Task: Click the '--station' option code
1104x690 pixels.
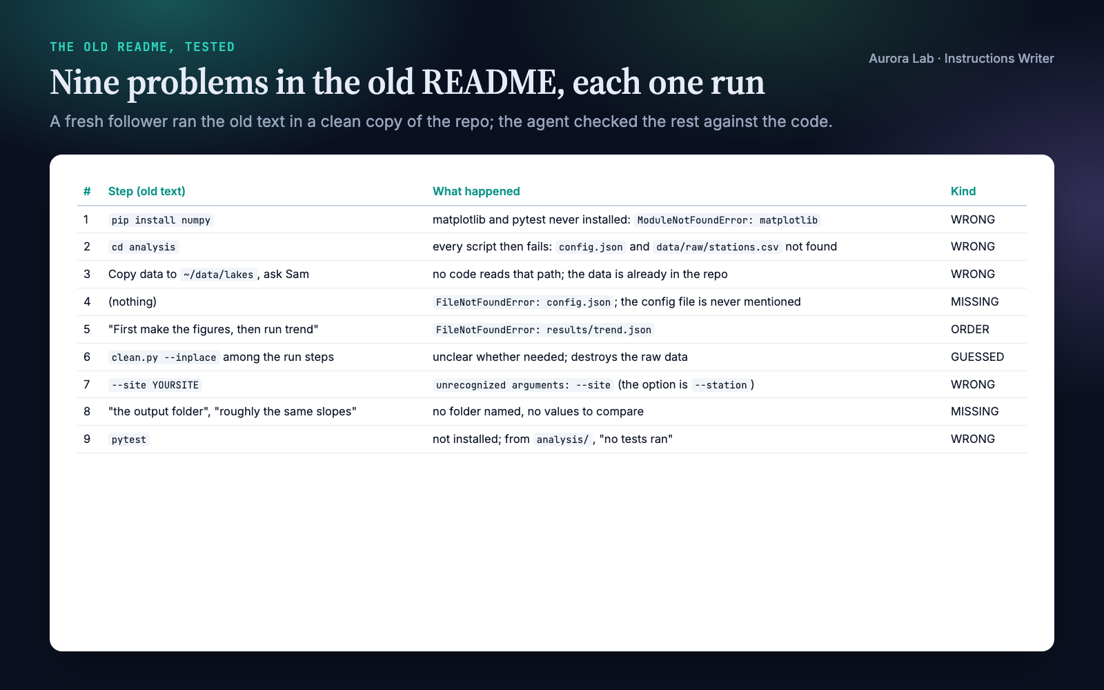Action: pyautogui.click(x=720, y=385)
